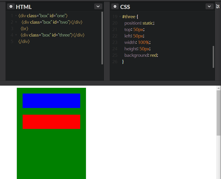The height and width of the screenshot is (179, 221).
Task: Collapse the fold arrow on HTML line 1
Action: point(16,16)
